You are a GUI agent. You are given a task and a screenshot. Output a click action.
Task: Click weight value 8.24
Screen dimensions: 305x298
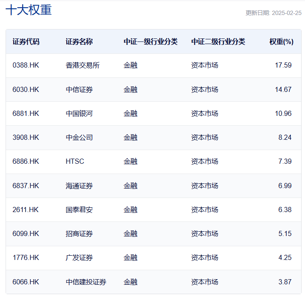(285, 137)
